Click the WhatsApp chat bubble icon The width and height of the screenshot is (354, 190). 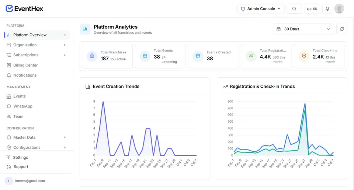[x=9, y=106]
